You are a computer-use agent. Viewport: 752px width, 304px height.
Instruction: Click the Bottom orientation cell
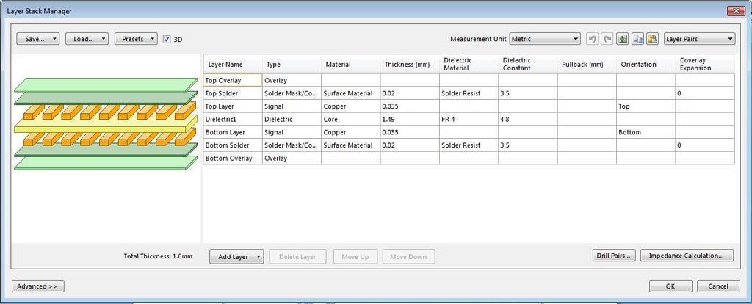(x=646, y=132)
